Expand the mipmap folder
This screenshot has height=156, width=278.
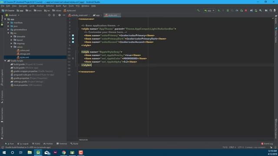tap(12, 43)
